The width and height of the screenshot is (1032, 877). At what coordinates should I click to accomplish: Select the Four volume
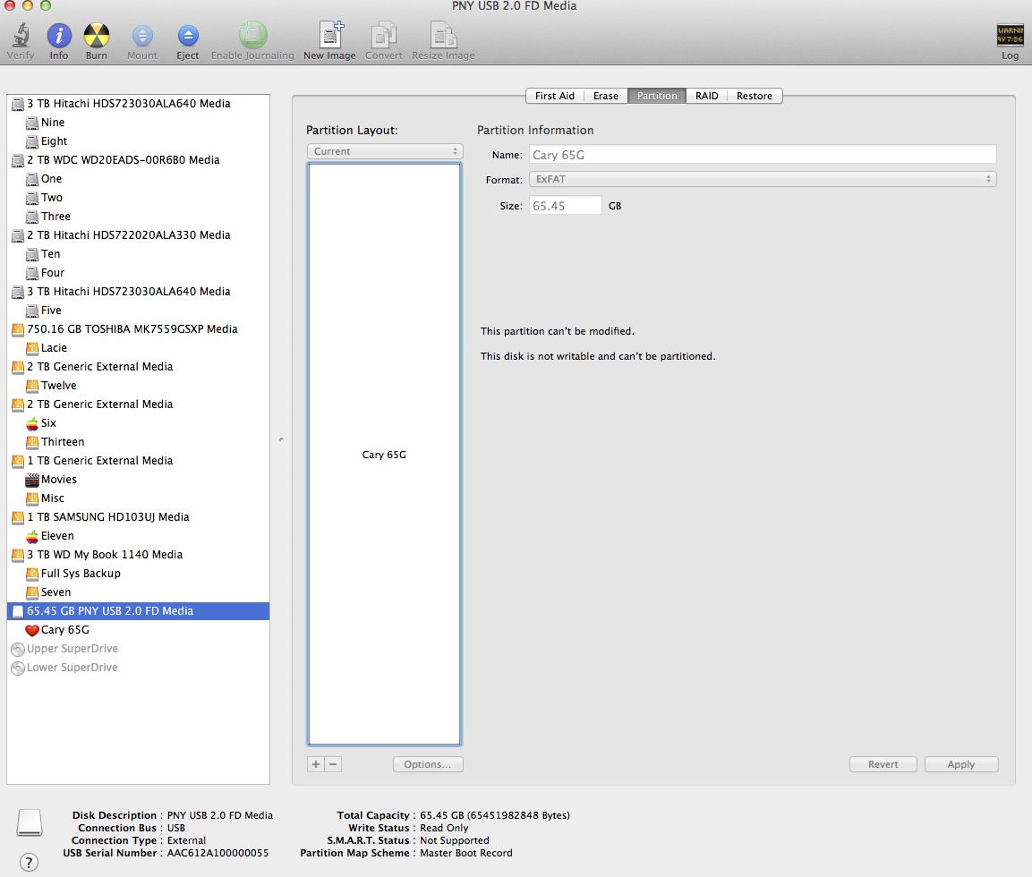[138, 273]
